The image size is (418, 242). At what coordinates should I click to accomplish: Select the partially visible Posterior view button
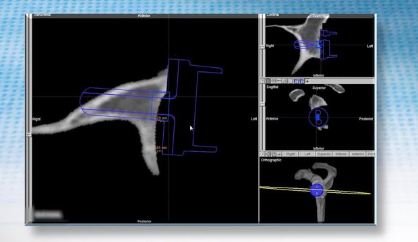[x=371, y=154]
